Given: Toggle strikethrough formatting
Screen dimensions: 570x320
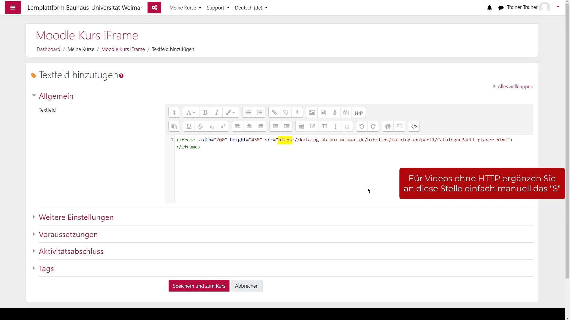Looking at the screenshot, I should click(x=200, y=127).
